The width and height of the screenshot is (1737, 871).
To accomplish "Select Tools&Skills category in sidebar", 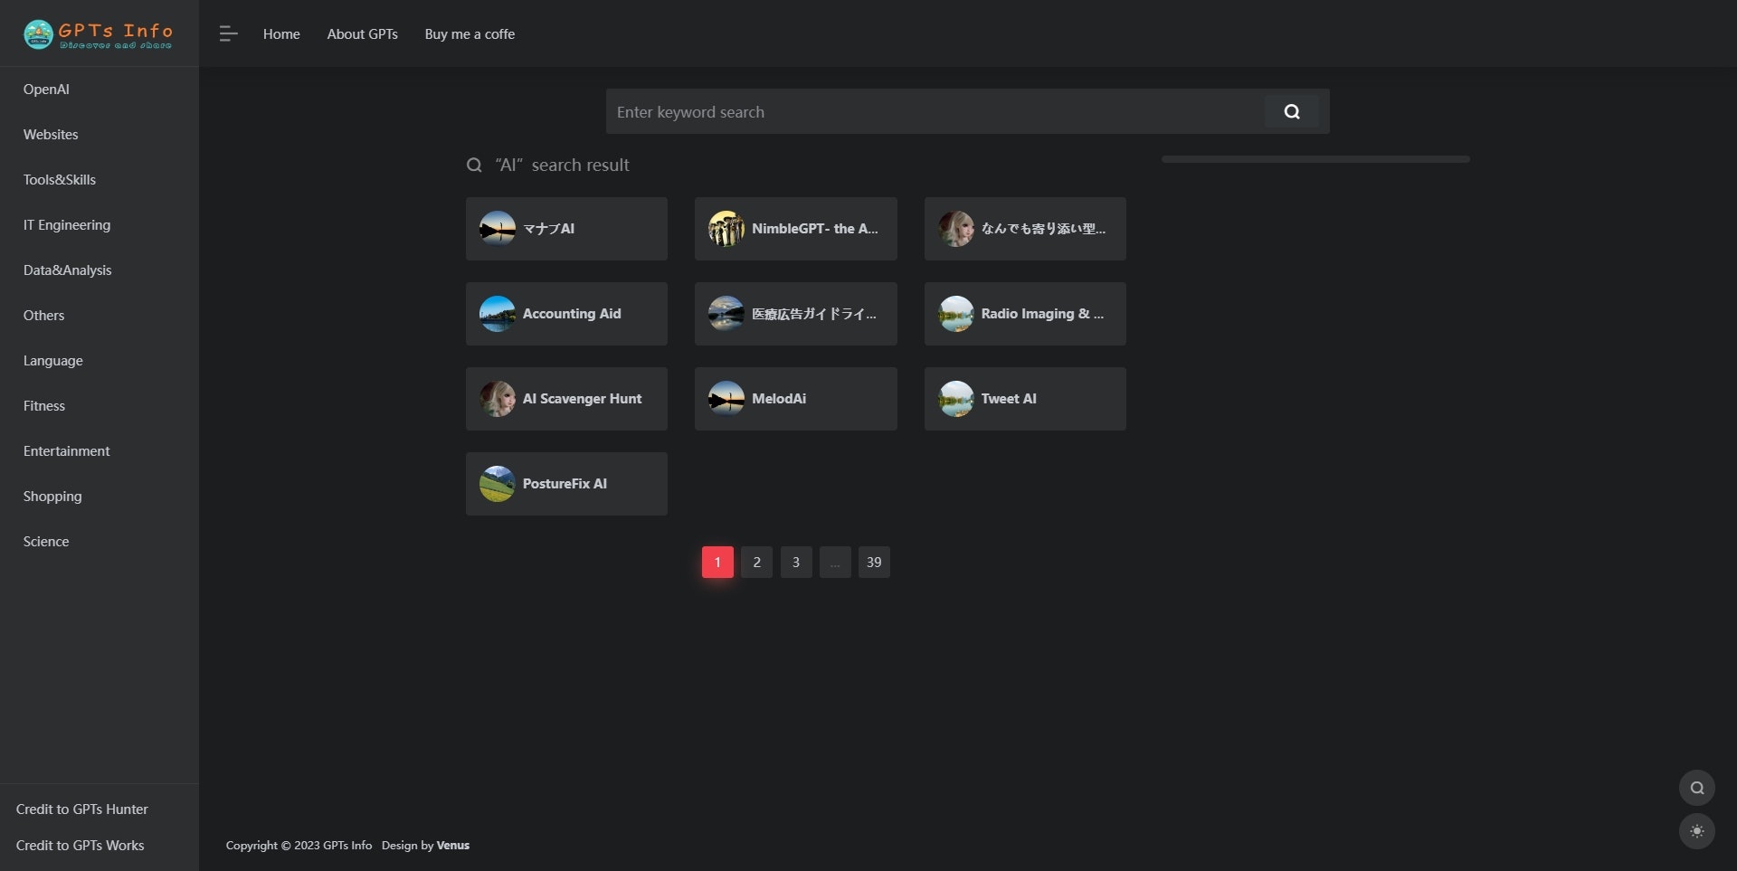I will [x=60, y=179].
